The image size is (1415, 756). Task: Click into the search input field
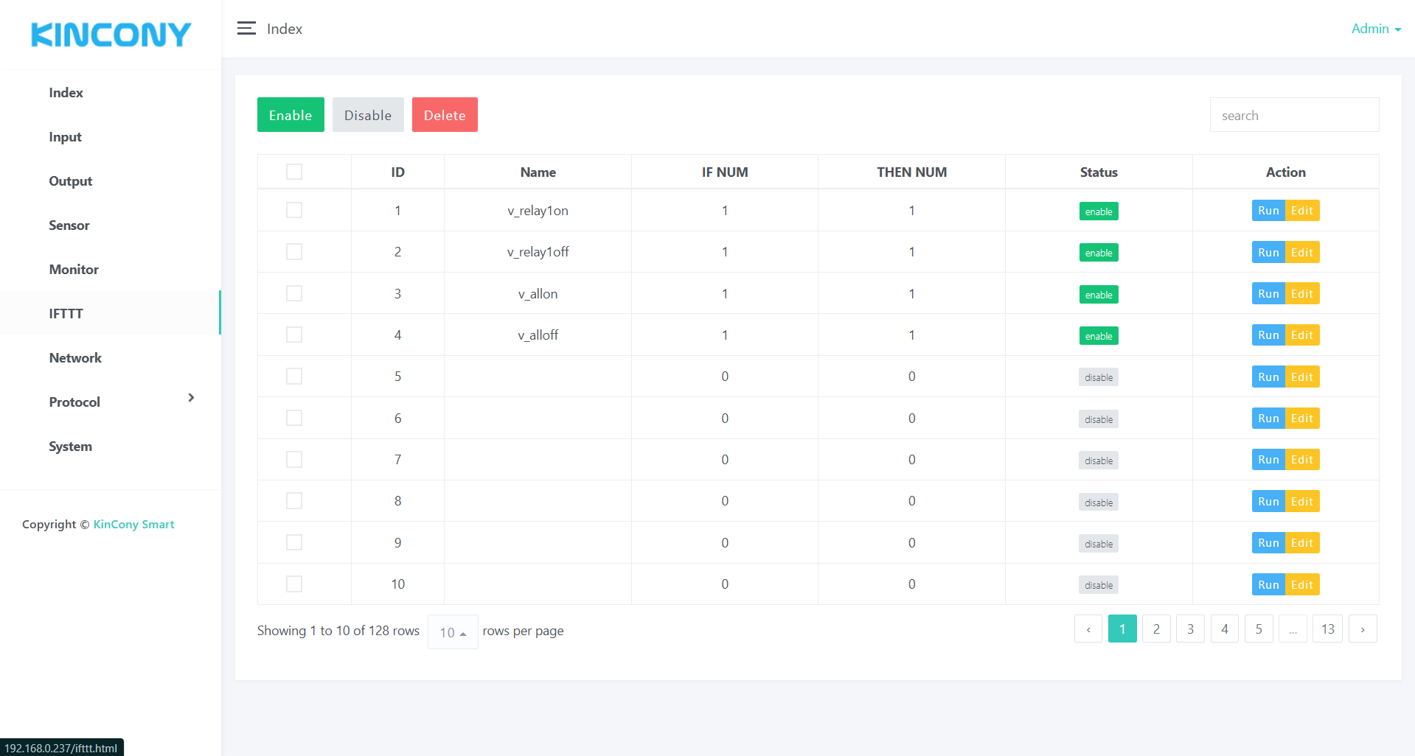(1294, 116)
